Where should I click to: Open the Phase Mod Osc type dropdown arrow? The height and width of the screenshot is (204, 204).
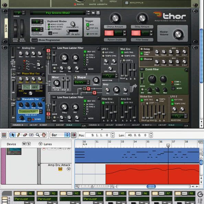click(19, 73)
